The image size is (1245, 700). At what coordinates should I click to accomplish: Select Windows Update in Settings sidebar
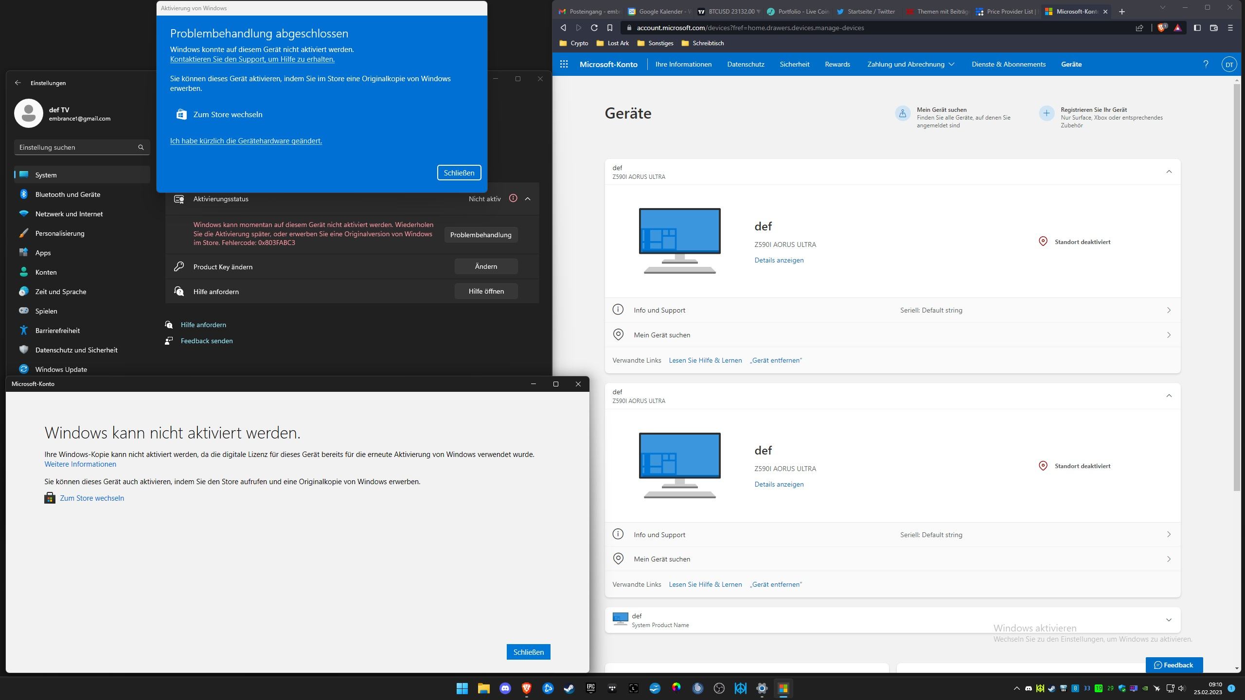coord(82,369)
